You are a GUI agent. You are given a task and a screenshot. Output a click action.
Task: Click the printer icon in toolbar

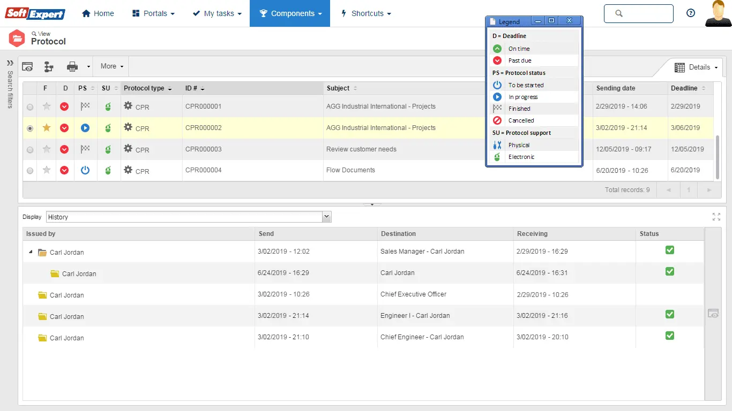click(x=72, y=67)
